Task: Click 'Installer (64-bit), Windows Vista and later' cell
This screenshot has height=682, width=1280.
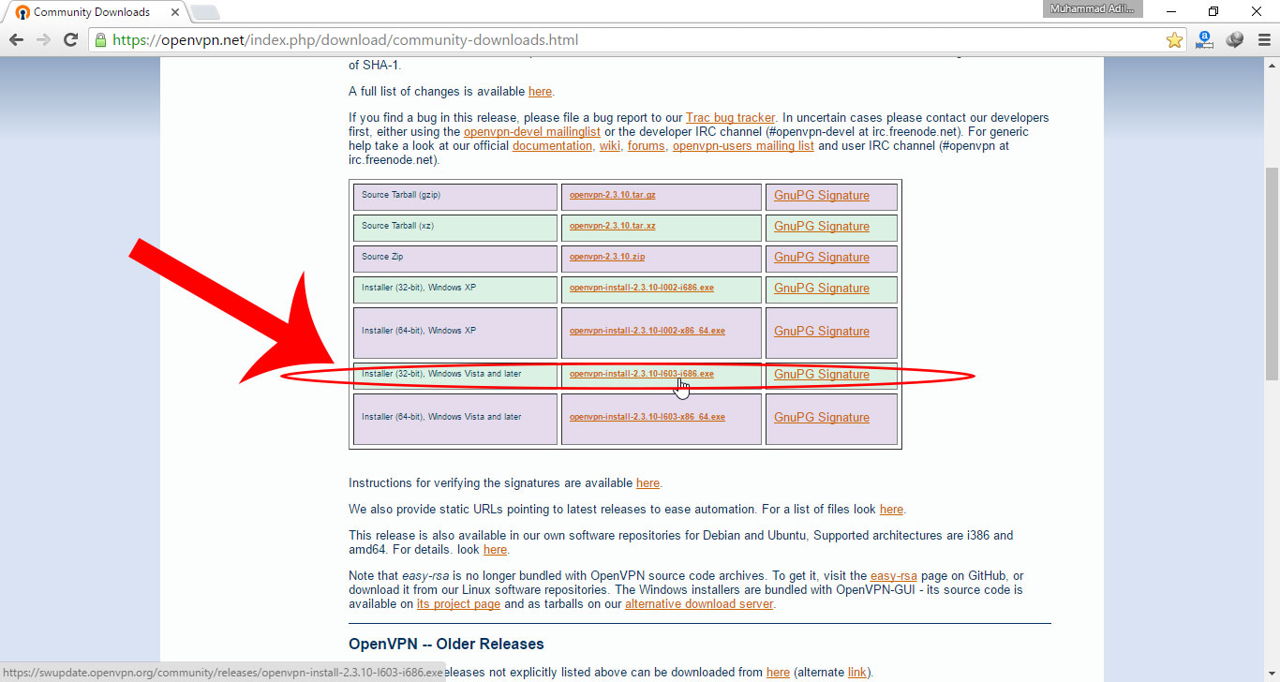Action: click(x=455, y=419)
